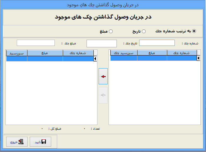Screen dimensions: 206x152
Task: Click 'شماره چك' column header in right grid
Action: pyautogui.click(x=182, y=53)
